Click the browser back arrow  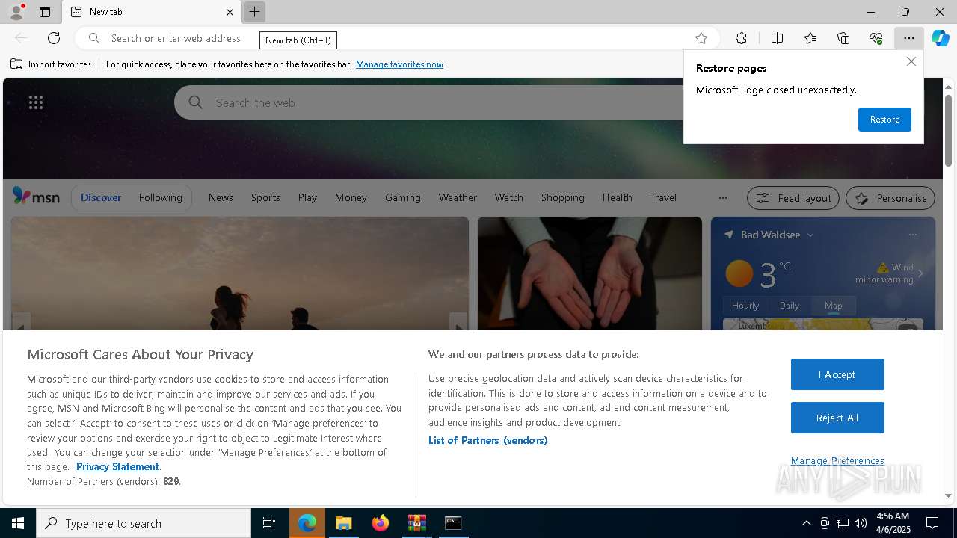(21, 38)
